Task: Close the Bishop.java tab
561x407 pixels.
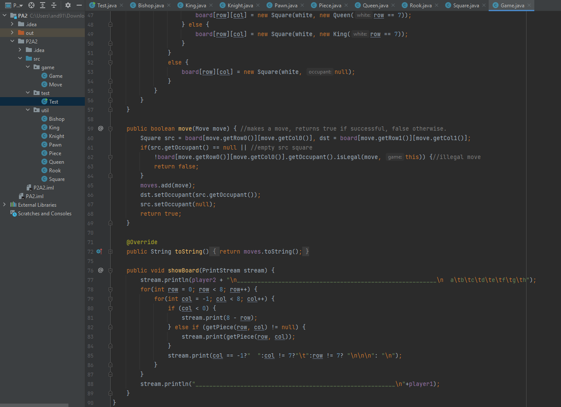Action: click(x=168, y=6)
